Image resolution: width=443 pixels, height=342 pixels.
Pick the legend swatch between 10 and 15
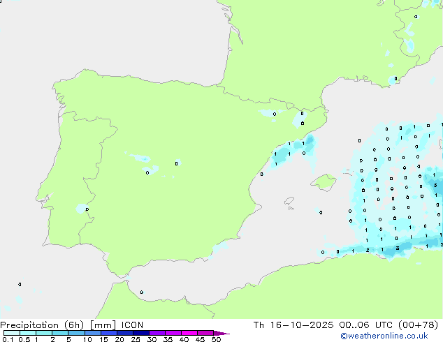(93, 333)
